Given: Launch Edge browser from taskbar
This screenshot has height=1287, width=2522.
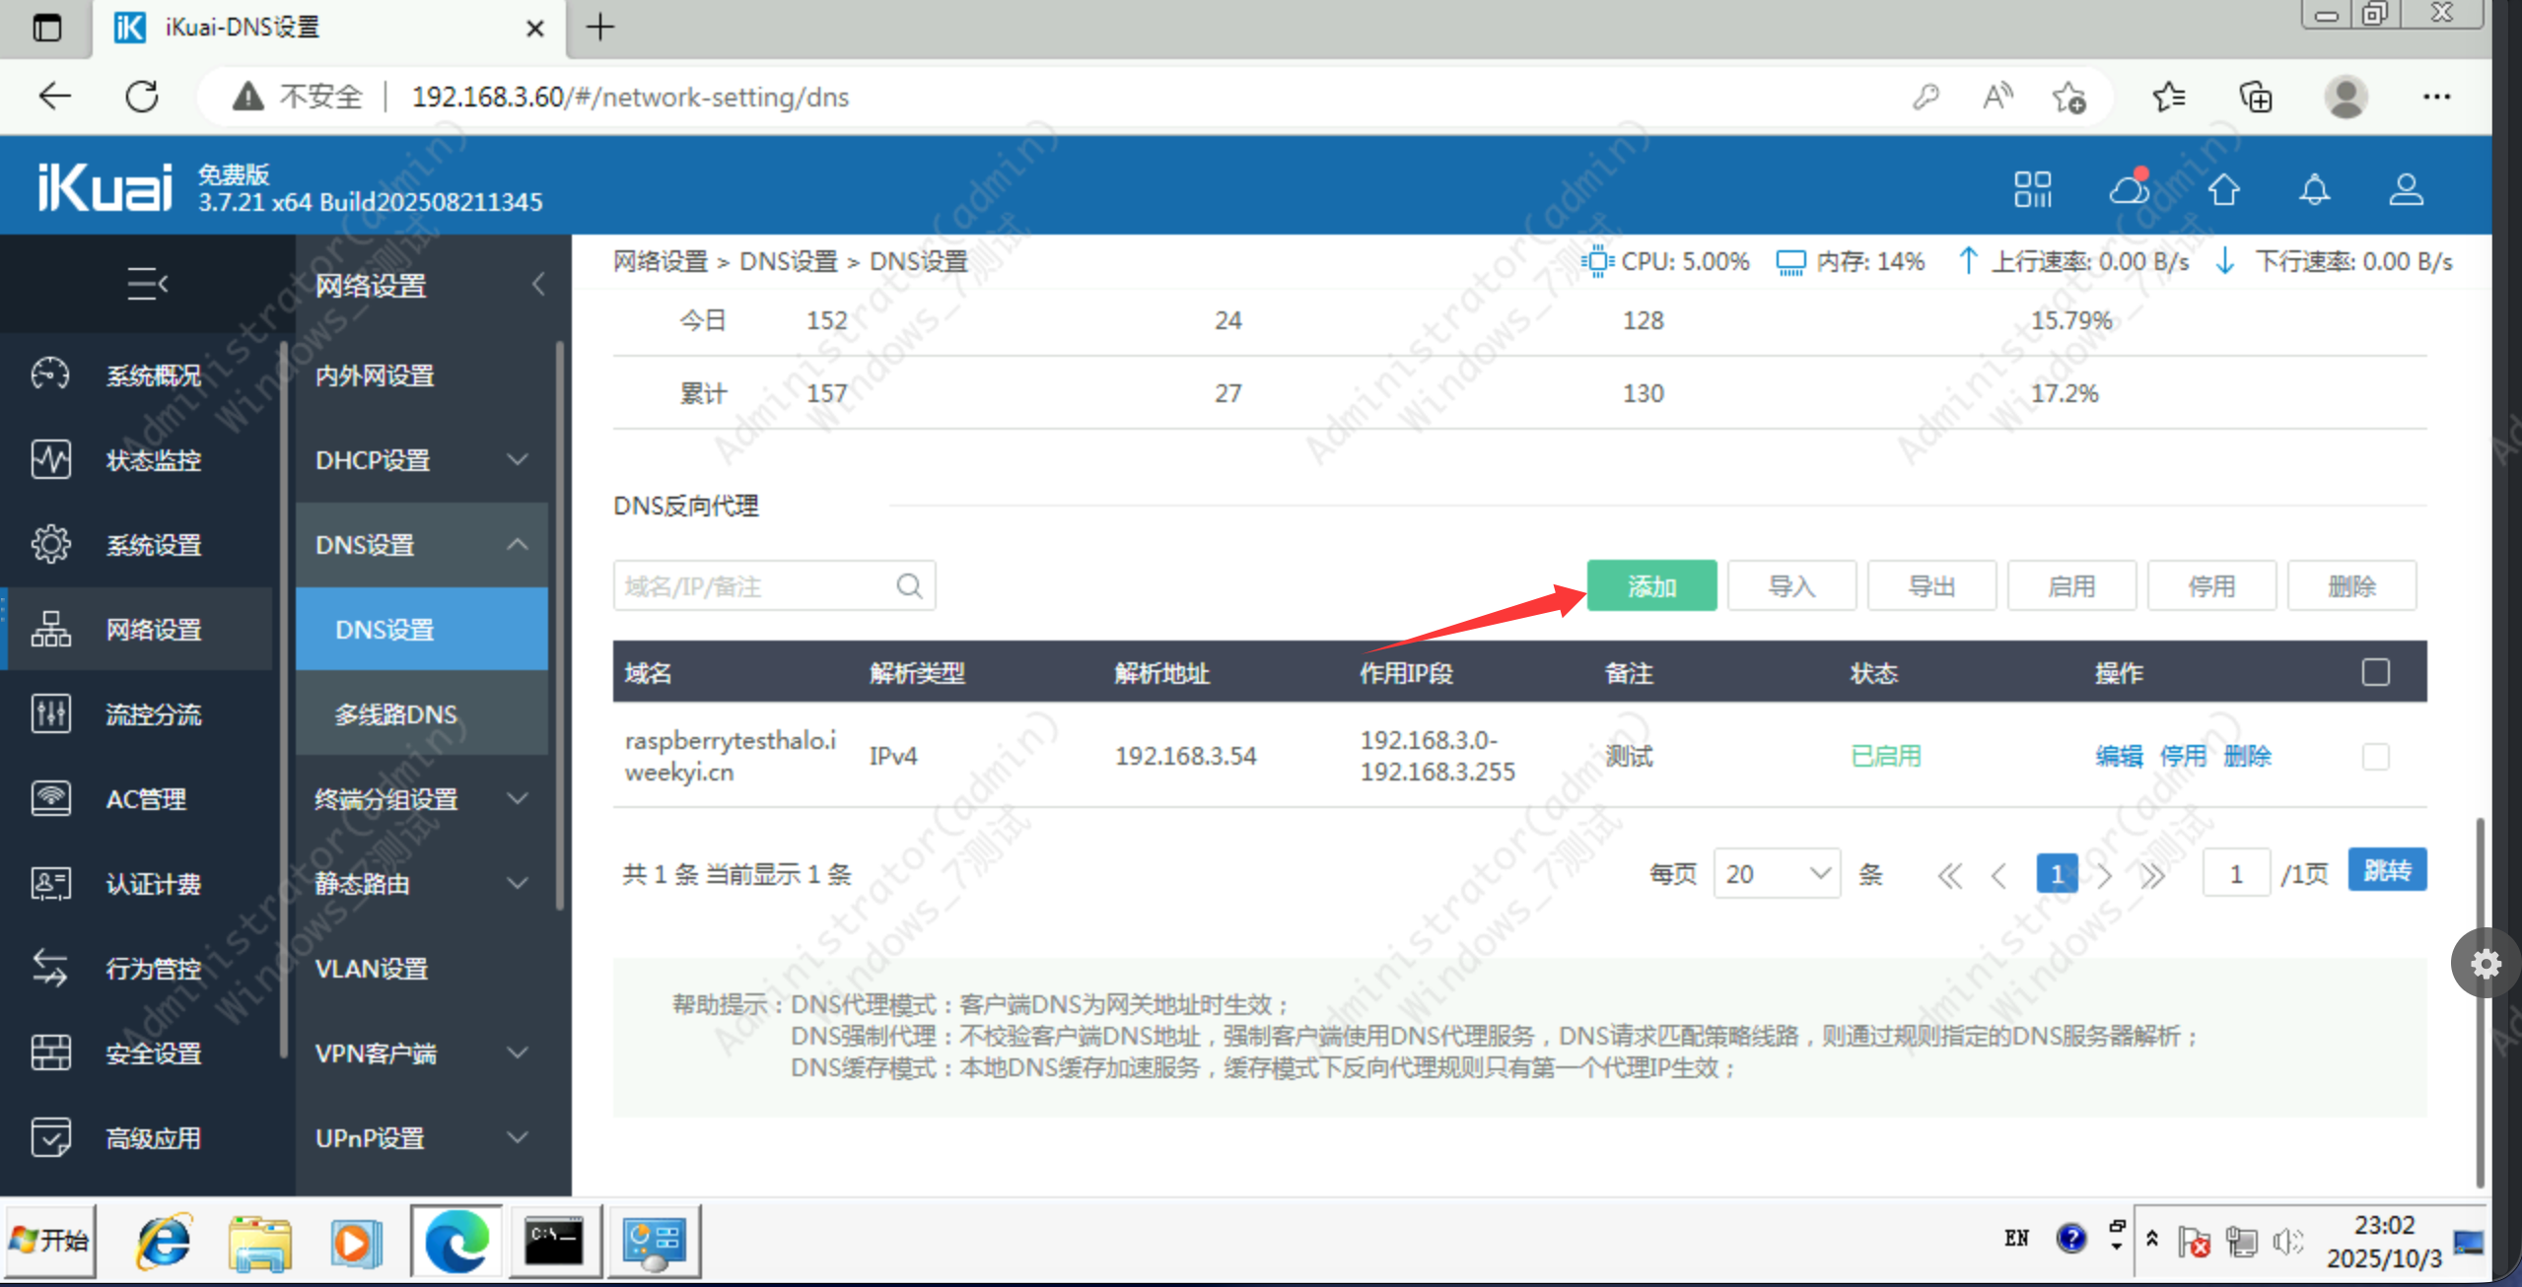Looking at the screenshot, I should coord(456,1242).
